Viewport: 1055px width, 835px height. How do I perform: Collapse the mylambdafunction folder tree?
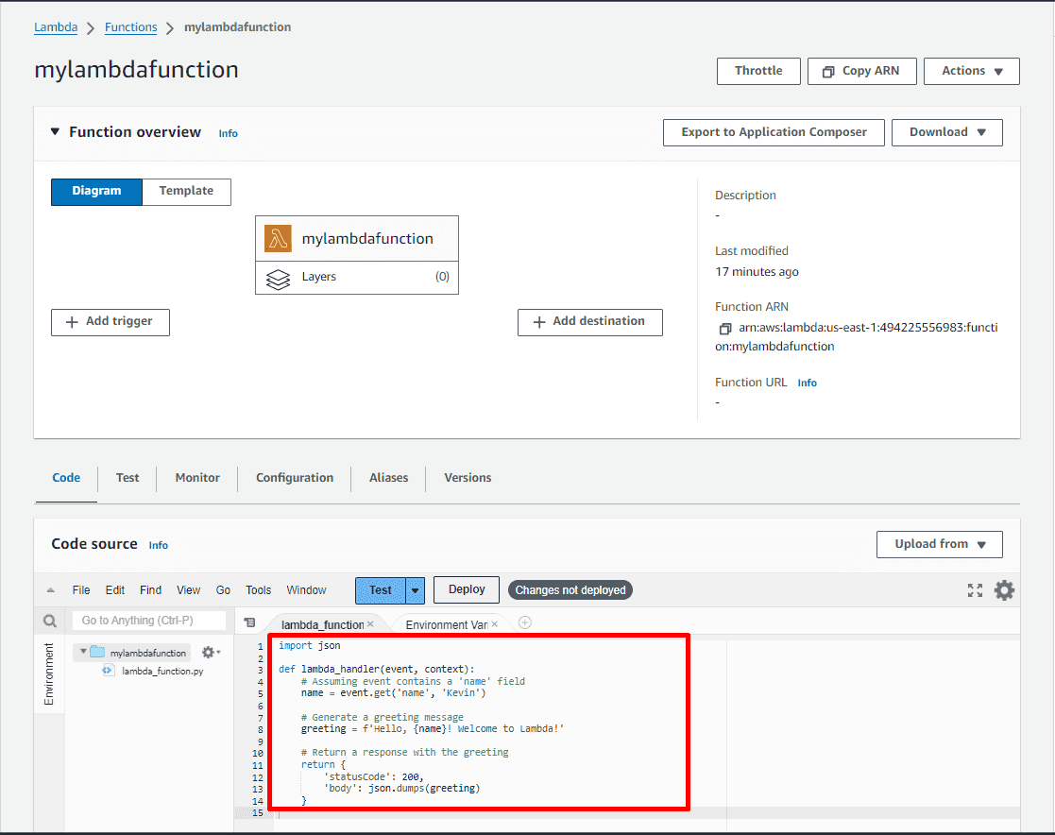[83, 652]
